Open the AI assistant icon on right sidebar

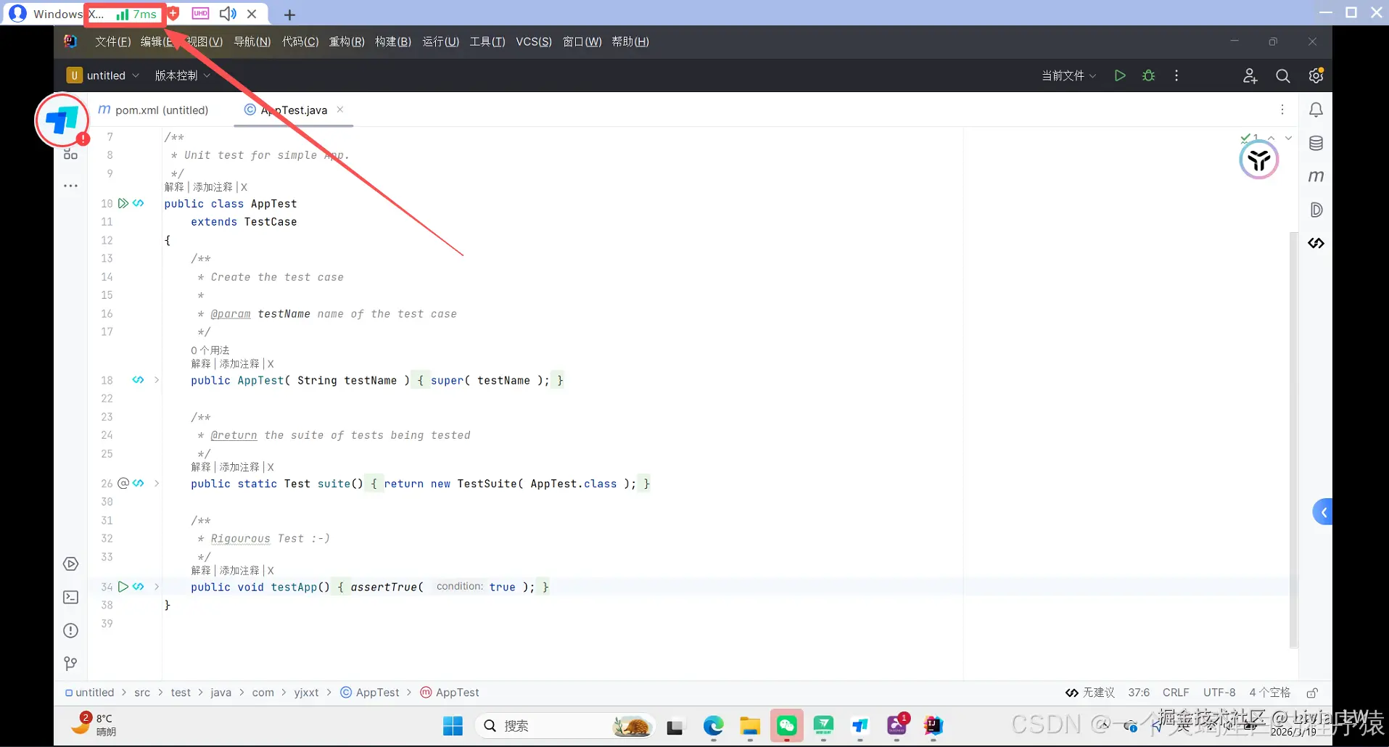coord(1316,243)
